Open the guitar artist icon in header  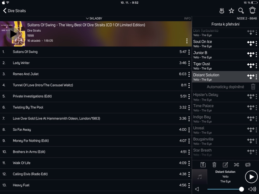(222, 11)
